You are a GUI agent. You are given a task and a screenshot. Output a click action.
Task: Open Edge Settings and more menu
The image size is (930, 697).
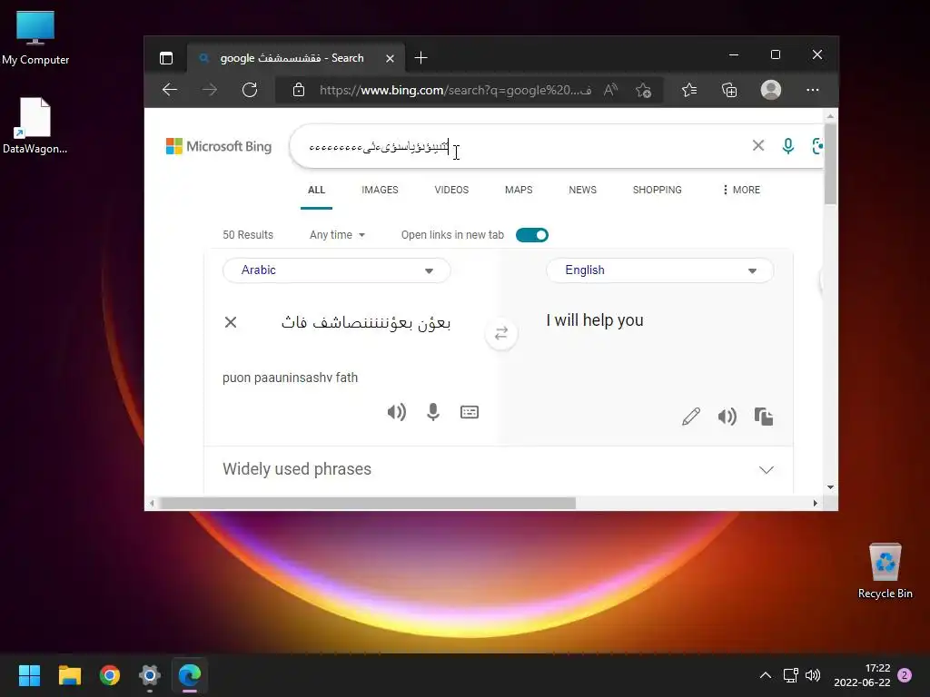point(813,90)
